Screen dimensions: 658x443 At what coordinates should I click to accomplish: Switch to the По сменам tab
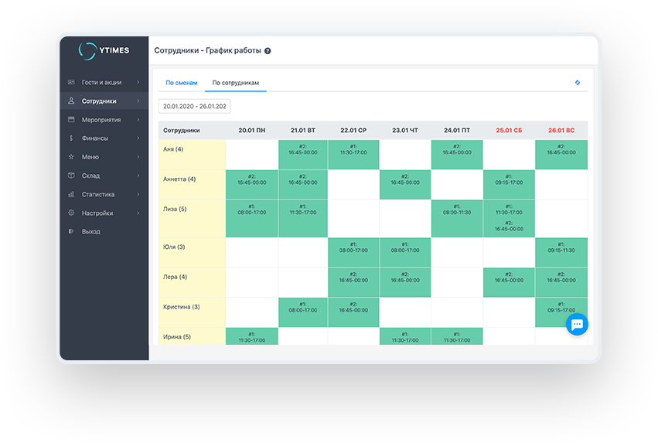tap(182, 83)
